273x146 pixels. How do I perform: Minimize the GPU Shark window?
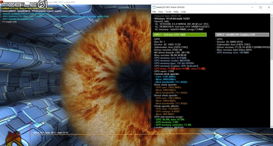click(253, 7)
